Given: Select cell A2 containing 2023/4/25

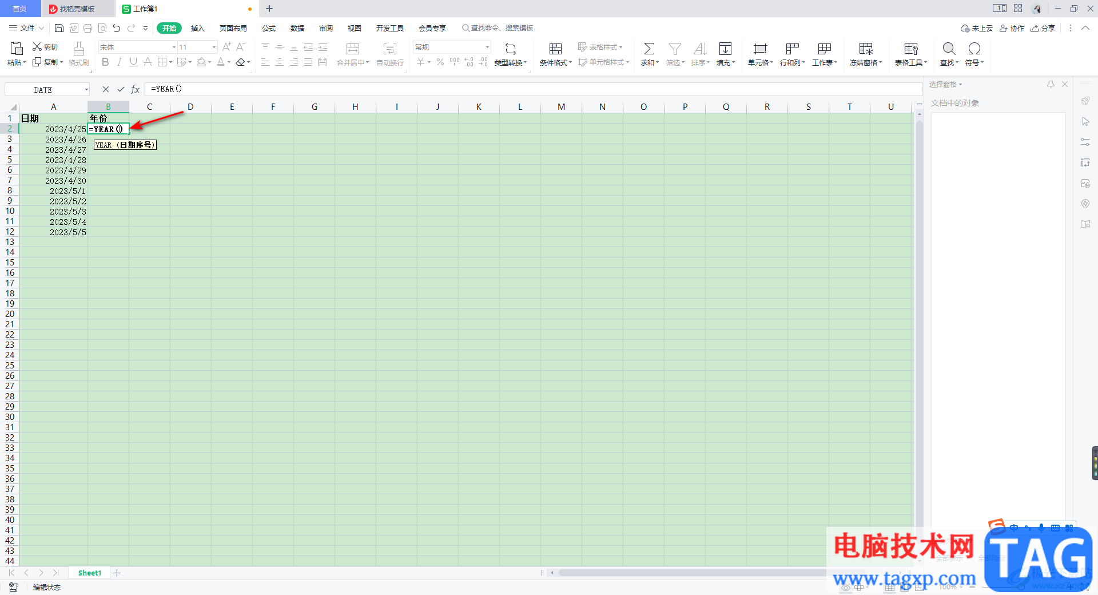Looking at the screenshot, I should (53, 129).
